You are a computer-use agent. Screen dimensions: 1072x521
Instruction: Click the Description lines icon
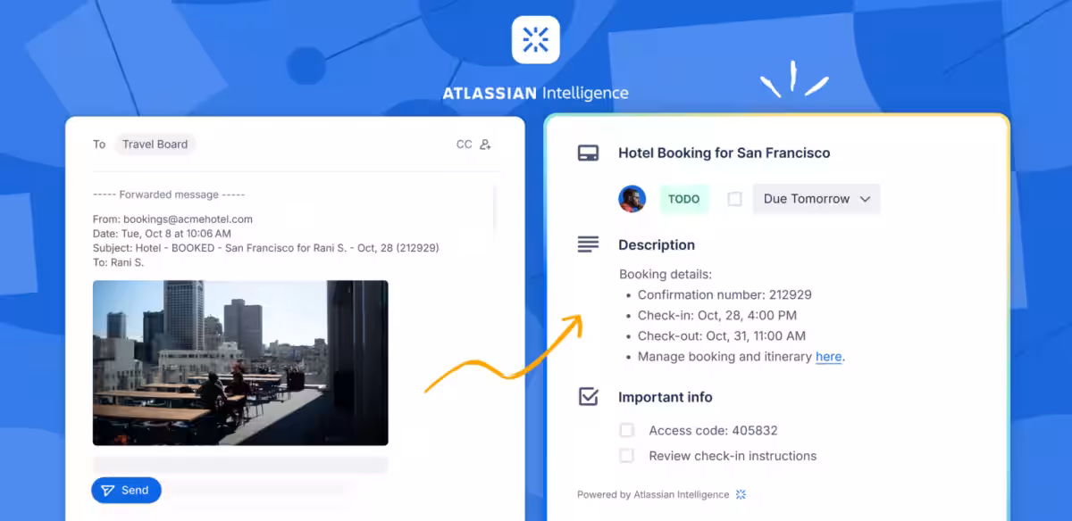tap(588, 244)
